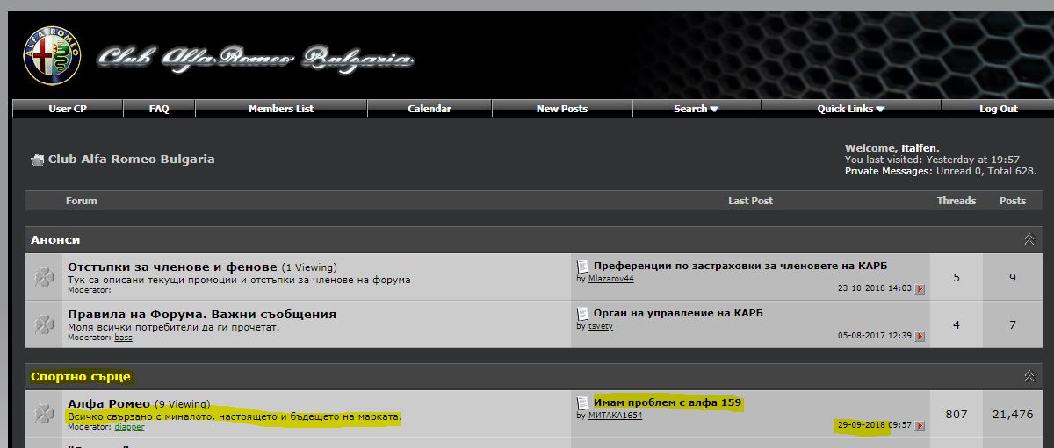
Task: Click the forum status icon for Правила на Форума
Action: click(x=43, y=324)
